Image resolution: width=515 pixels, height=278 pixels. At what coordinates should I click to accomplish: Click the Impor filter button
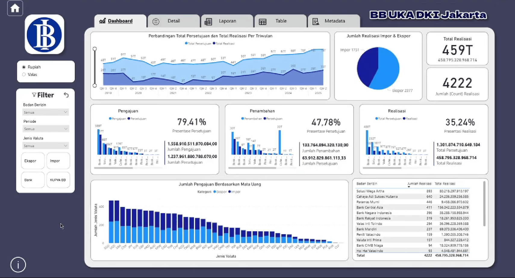(x=58, y=161)
